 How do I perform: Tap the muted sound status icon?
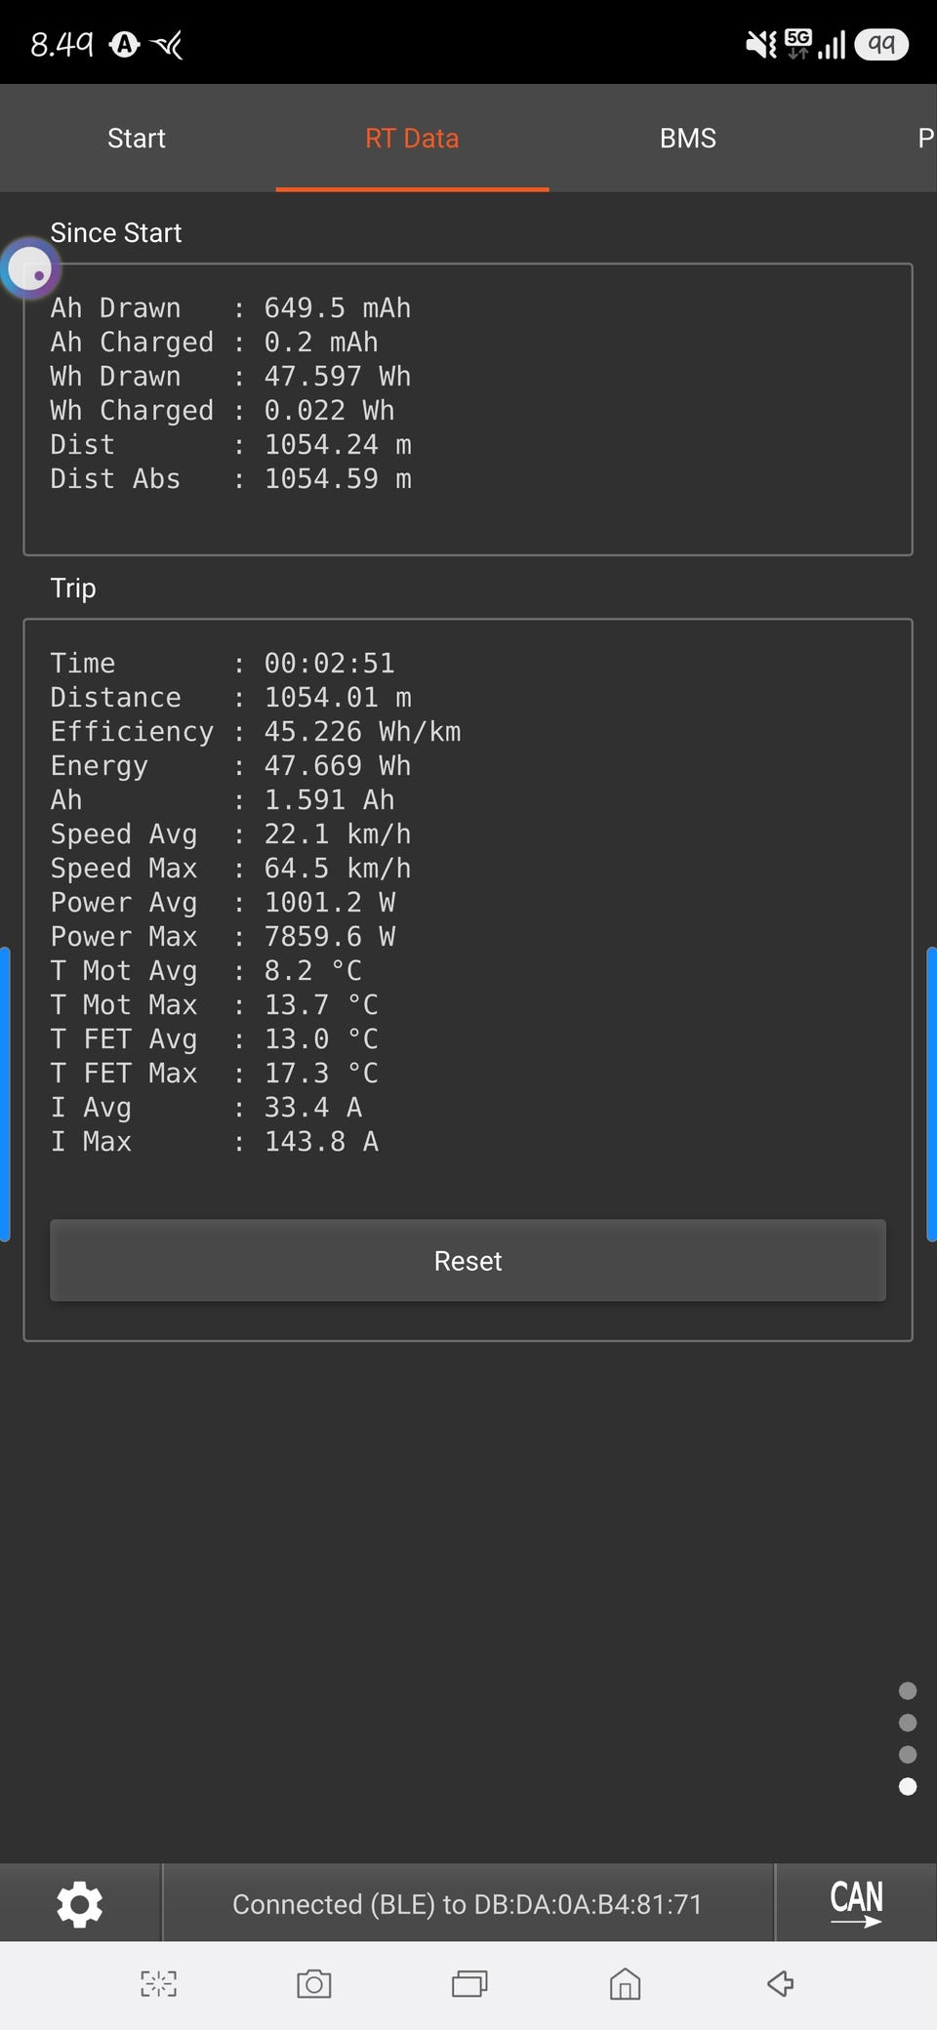pos(760,44)
